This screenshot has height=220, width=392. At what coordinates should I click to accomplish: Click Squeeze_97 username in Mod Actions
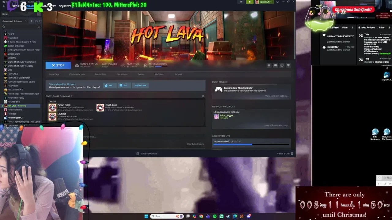click(x=385, y=53)
